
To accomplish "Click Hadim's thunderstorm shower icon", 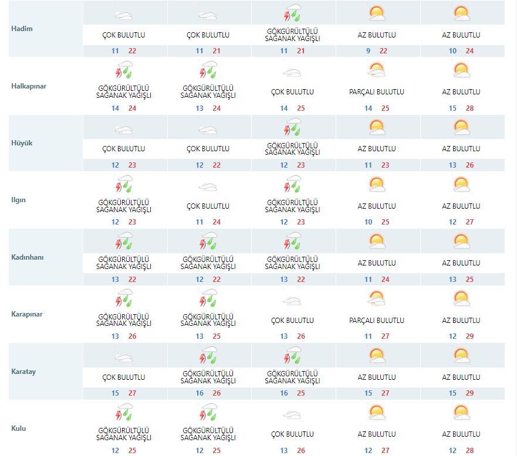I will pyautogui.click(x=293, y=14).
